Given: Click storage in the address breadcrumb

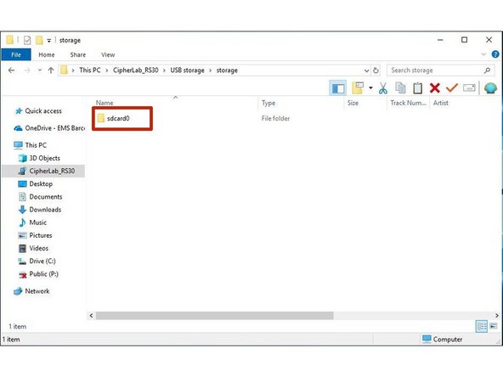Looking at the screenshot, I should click(x=227, y=70).
